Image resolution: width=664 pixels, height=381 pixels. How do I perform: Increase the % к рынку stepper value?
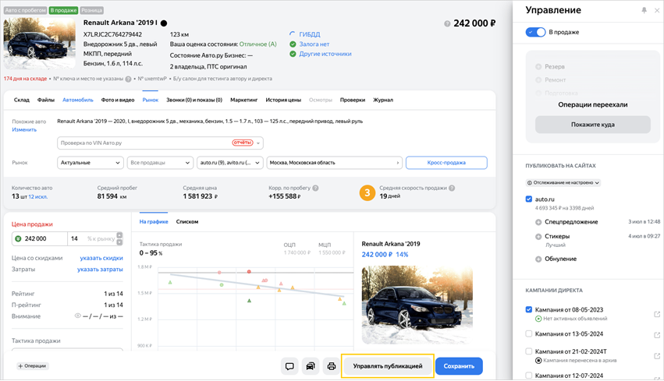click(x=119, y=235)
